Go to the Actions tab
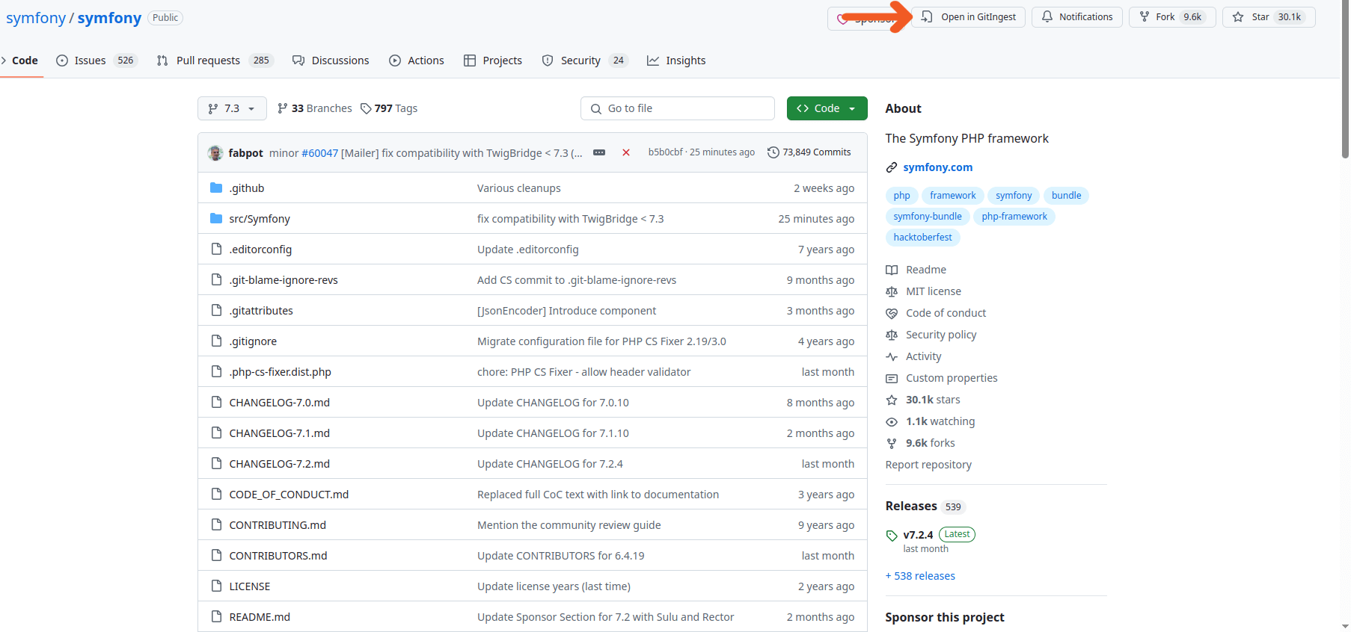1351x632 pixels. tap(417, 61)
